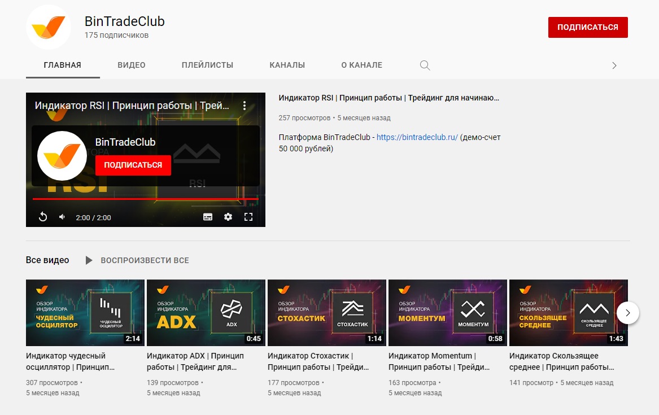
Task: Open the player settings gear
Action: pos(228,216)
